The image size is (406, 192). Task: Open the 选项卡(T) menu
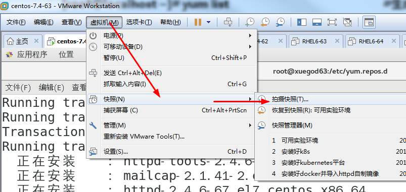tap(139, 22)
